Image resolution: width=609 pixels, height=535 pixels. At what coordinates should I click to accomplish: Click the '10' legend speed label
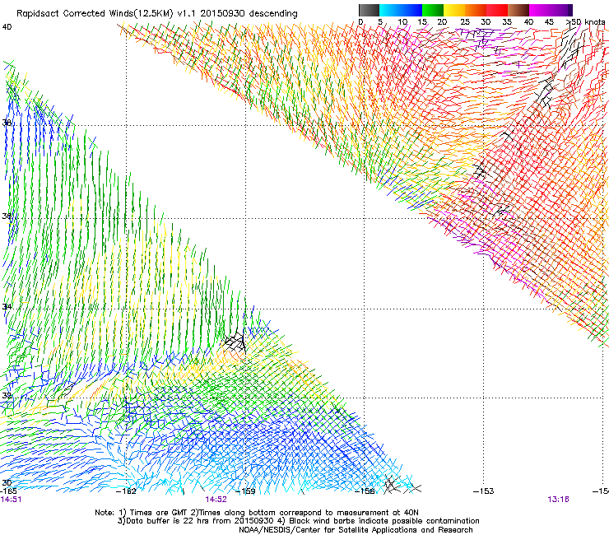pyautogui.click(x=402, y=22)
